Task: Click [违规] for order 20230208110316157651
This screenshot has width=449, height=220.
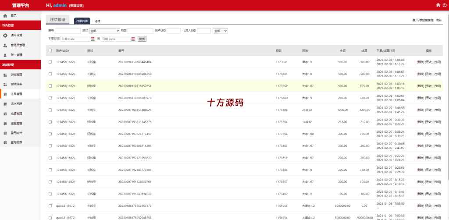Action: 437,86
